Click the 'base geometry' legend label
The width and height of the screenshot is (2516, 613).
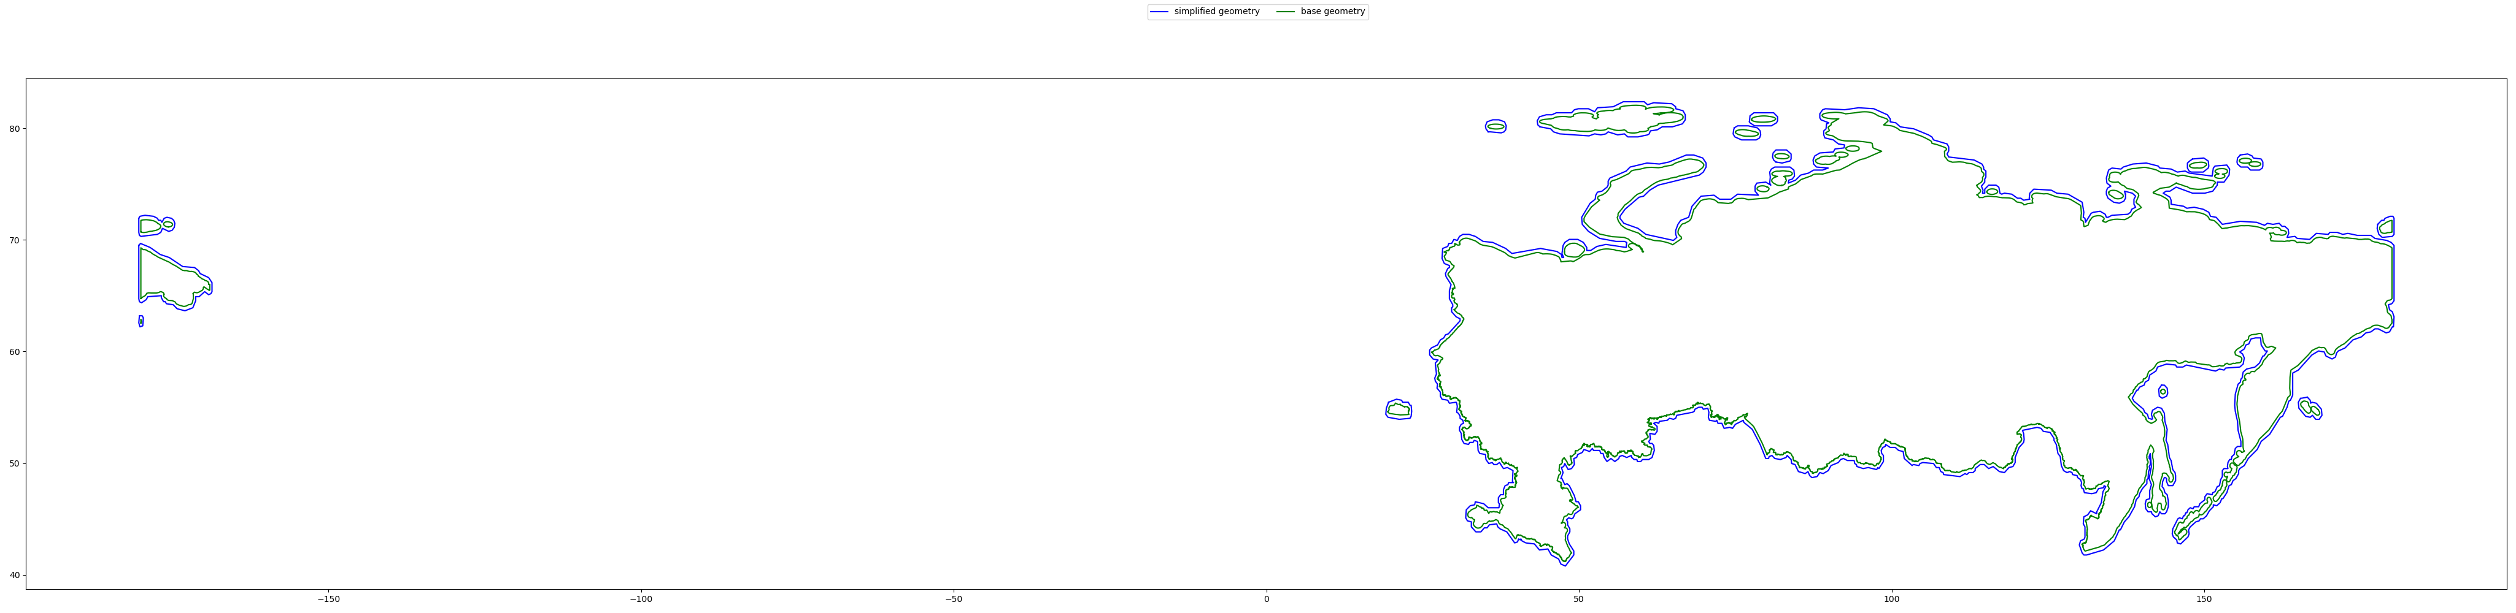[x=1333, y=12]
